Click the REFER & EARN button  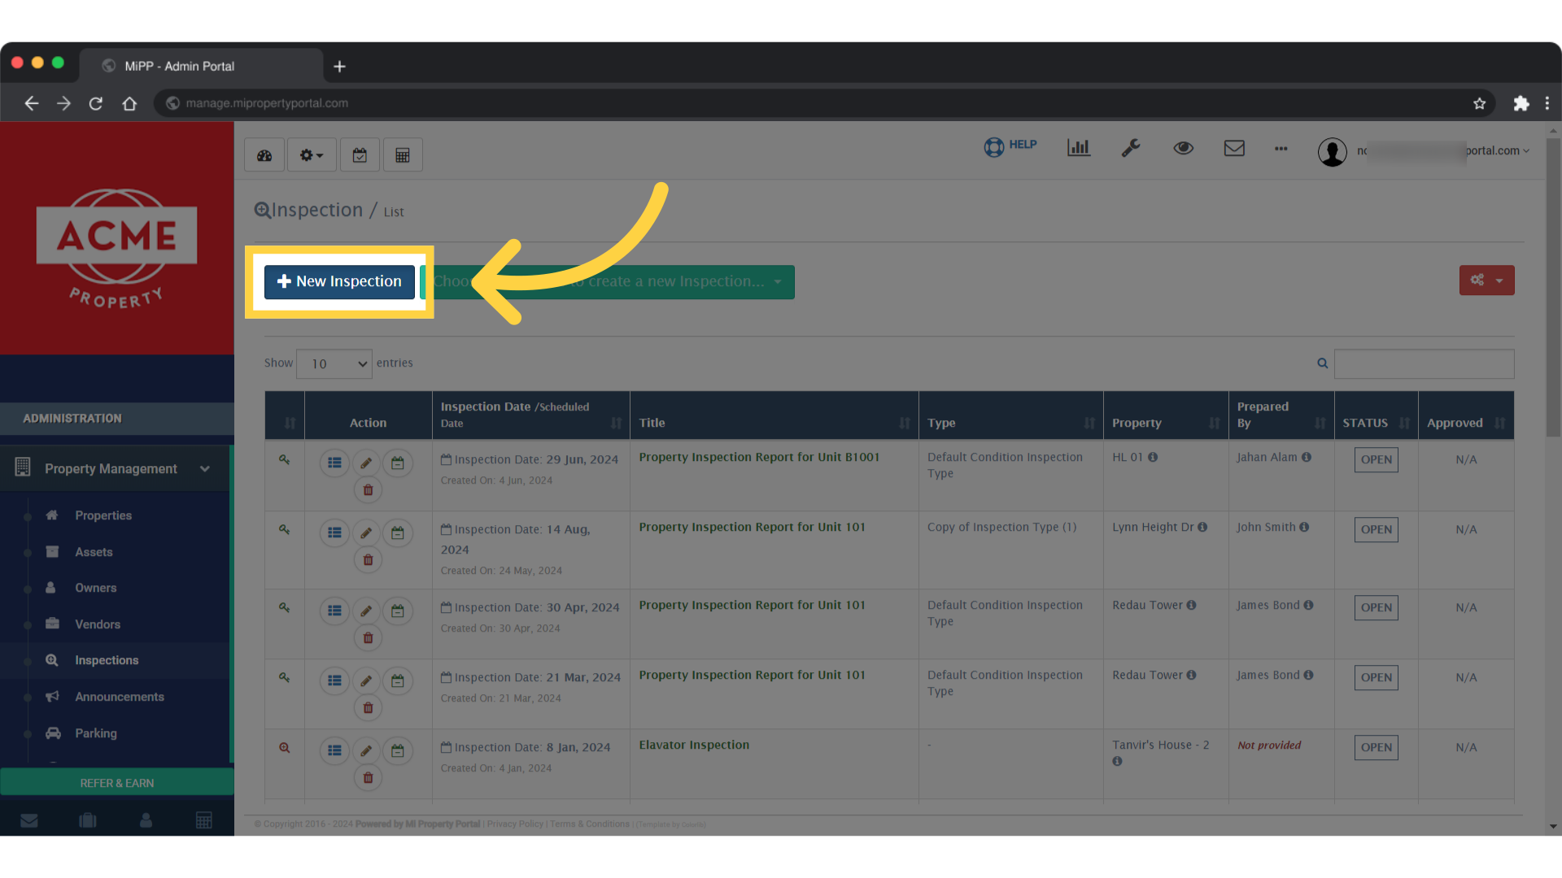tap(117, 783)
